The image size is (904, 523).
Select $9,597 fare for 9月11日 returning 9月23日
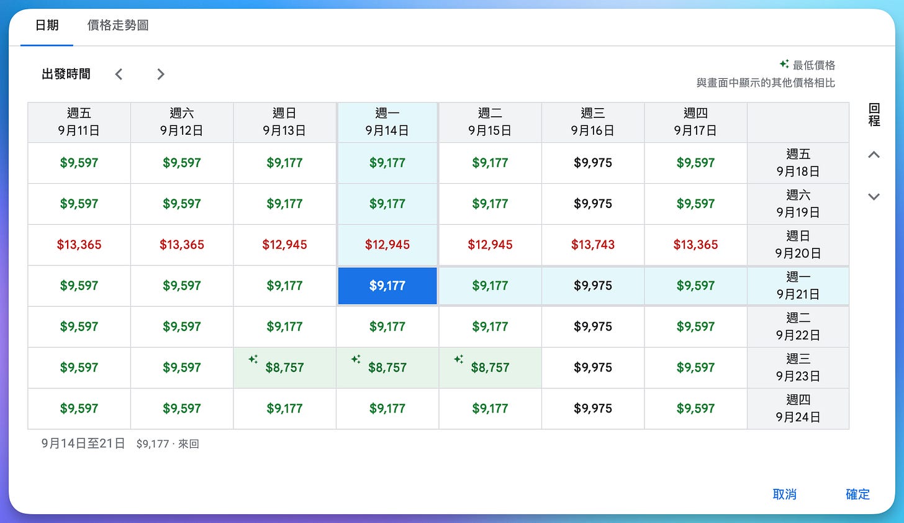79,368
